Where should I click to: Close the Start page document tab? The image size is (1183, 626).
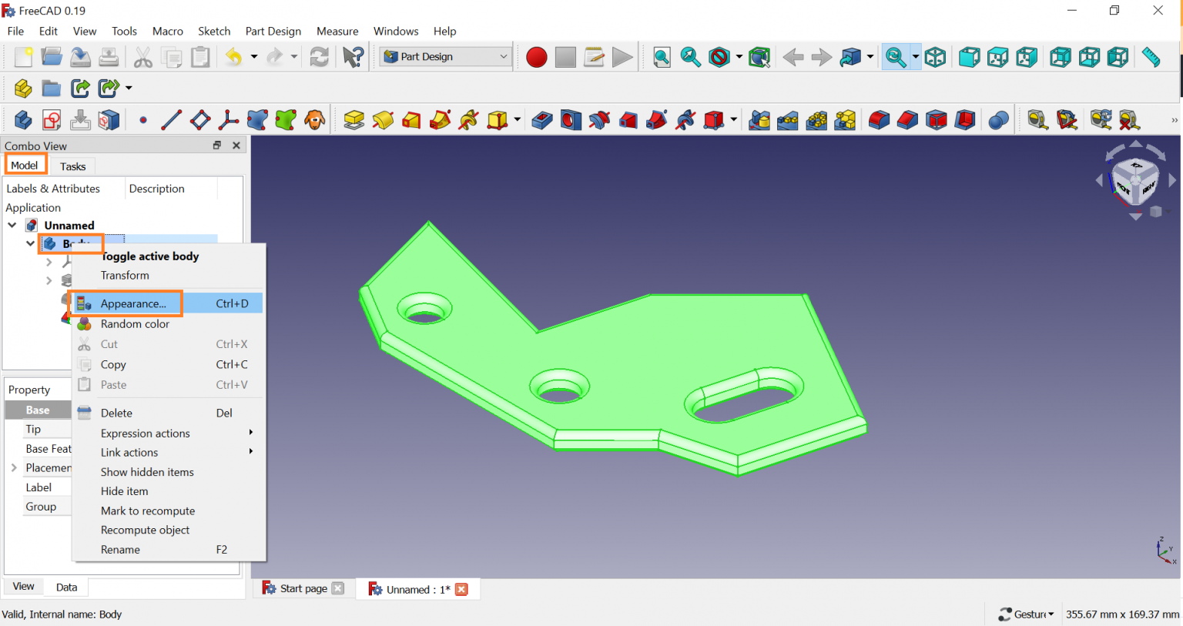click(338, 589)
